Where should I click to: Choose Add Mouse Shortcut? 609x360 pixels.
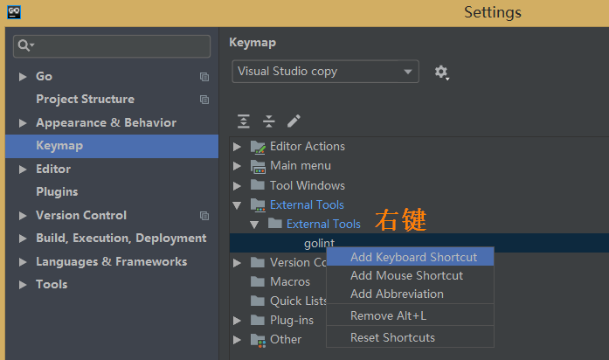pyautogui.click(x=410, y=276)
